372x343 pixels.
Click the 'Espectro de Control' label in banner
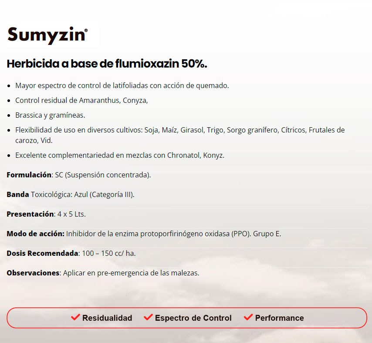tap(193, 318)
